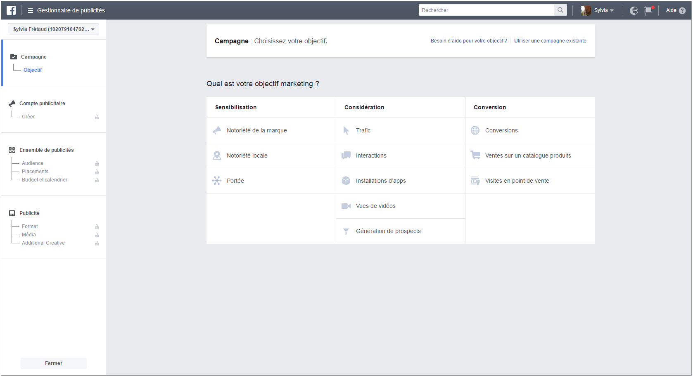The image size is (693, 377).
Task: Click the Portée network icon
Action: [217, 181]
